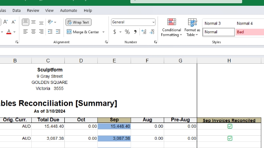Align text left in the cell
This screenshot has width=264, height=148.
click(x=26, y=32)
